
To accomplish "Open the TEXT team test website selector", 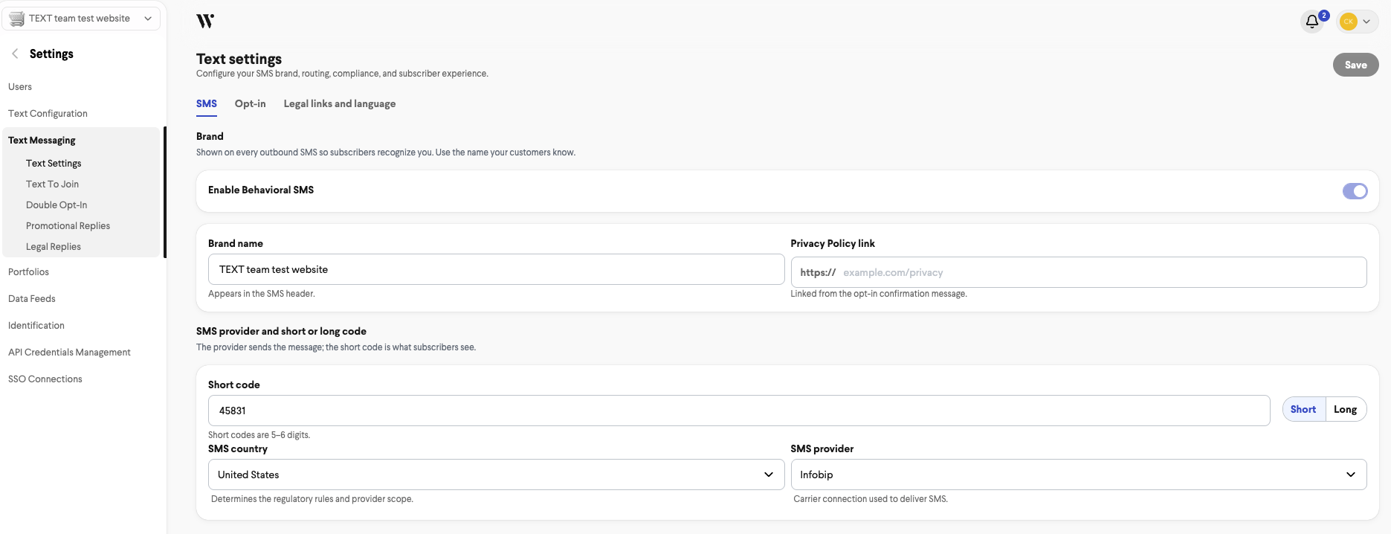I will [81, 19].
